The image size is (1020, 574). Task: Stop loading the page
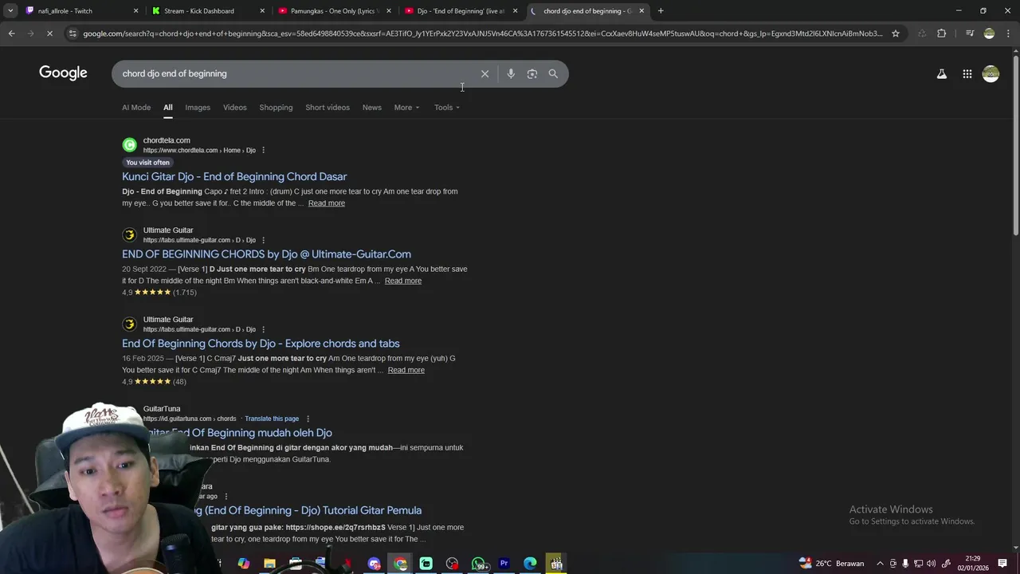click(x=49, y=33)
